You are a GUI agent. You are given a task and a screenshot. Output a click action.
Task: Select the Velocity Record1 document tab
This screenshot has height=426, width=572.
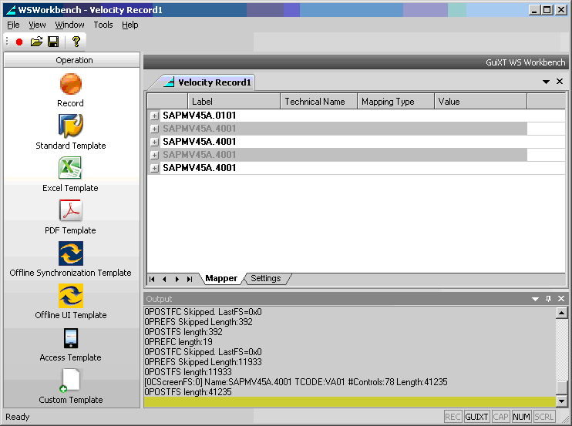(x=207, y=82)
